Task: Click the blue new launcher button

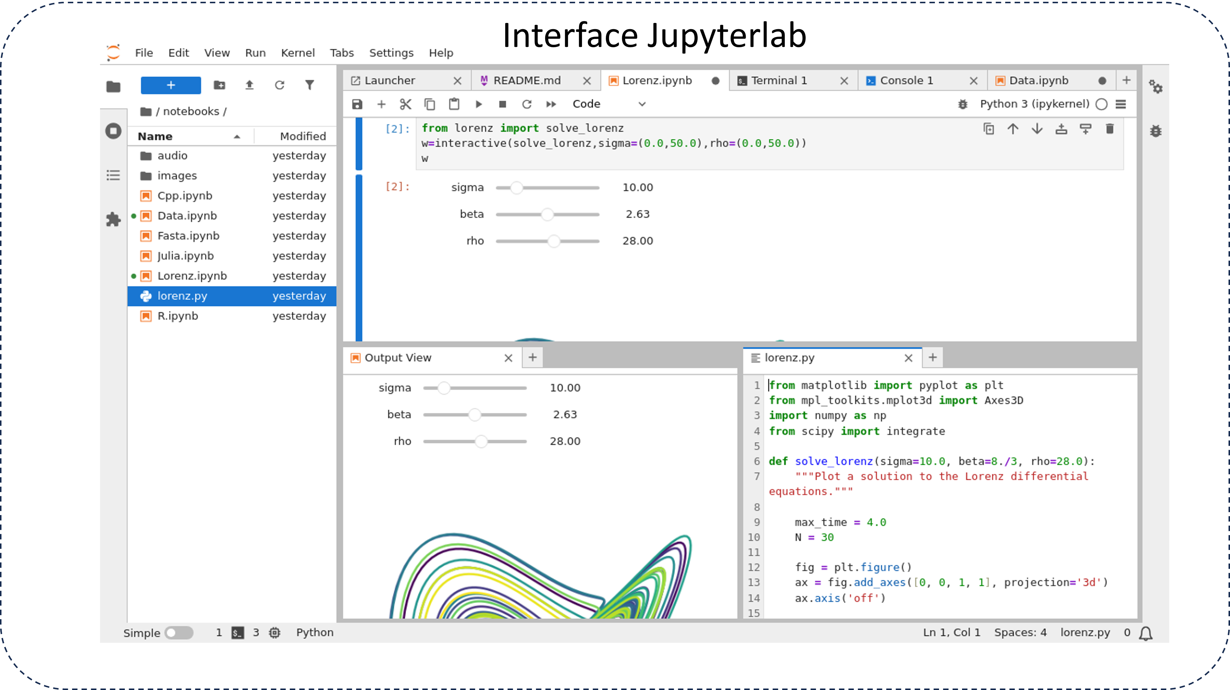Action: (171, 85)
